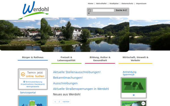Click the nächste pagination button
Screen dimensions: 170x106
[66, 102]
